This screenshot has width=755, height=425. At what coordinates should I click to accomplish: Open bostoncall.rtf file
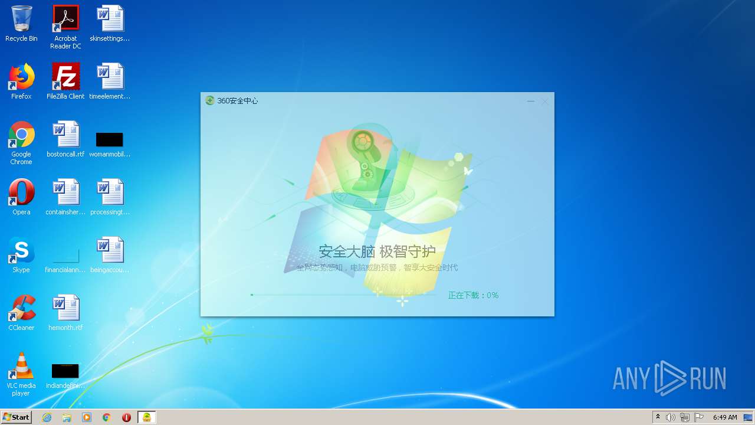coord(65,139)
